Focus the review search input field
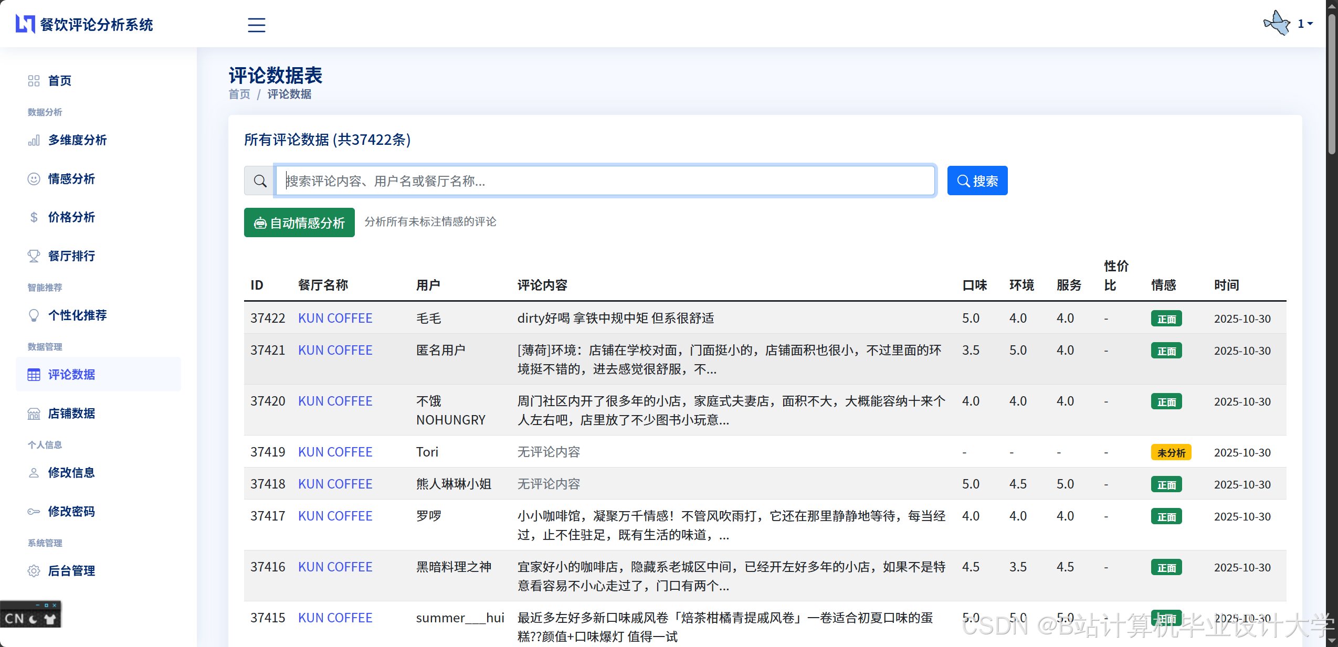This screenshot has width=1338, height=647. coord(605,181)
